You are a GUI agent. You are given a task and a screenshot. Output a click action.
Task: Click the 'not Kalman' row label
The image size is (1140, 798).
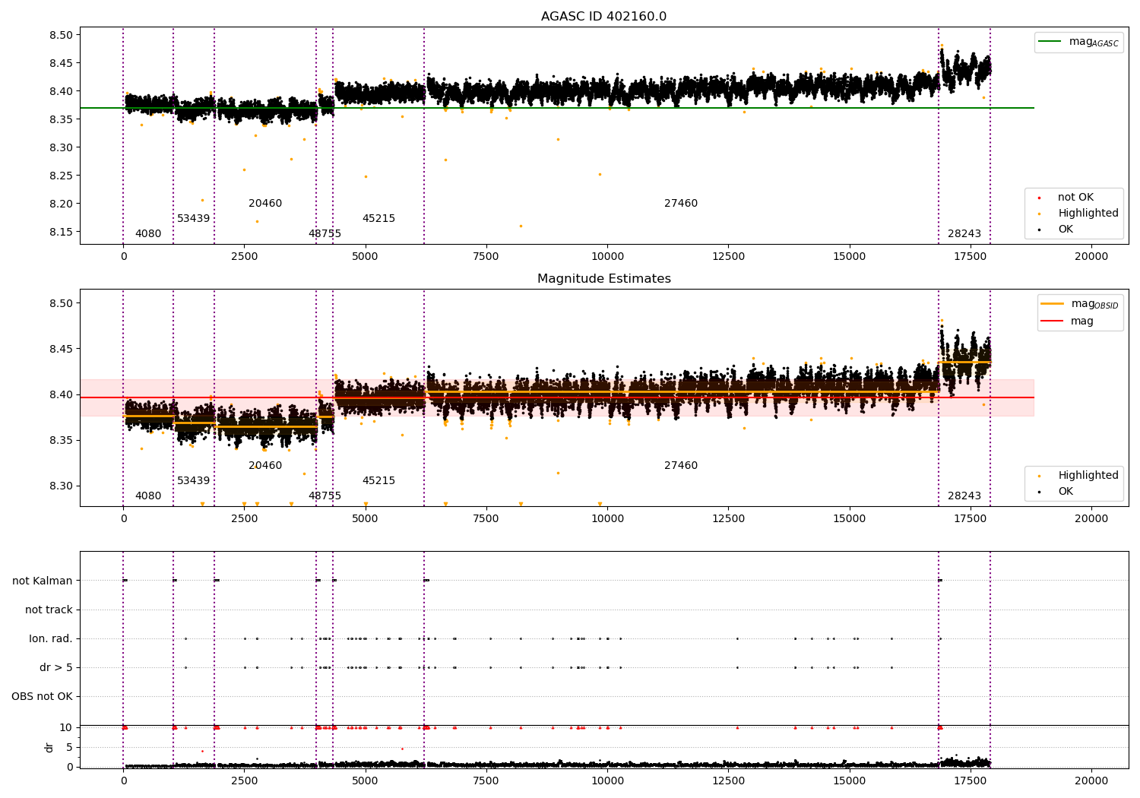pos(43,581)
